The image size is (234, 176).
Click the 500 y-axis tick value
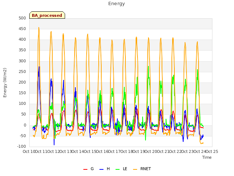(x=22, y=18)
